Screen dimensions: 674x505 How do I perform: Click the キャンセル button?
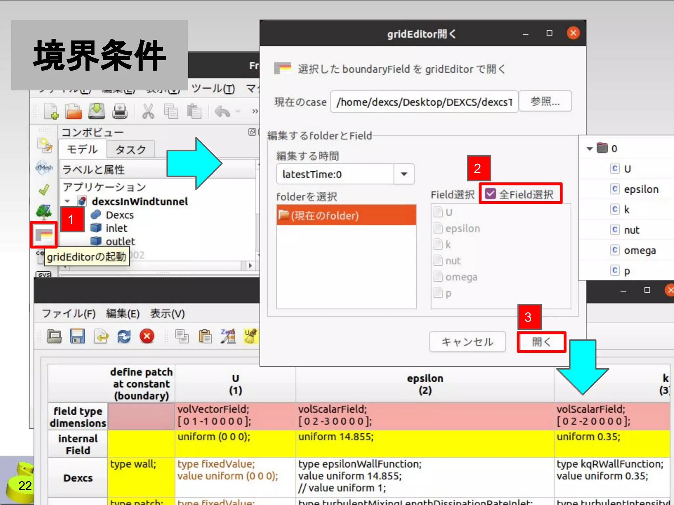(467, 342)
